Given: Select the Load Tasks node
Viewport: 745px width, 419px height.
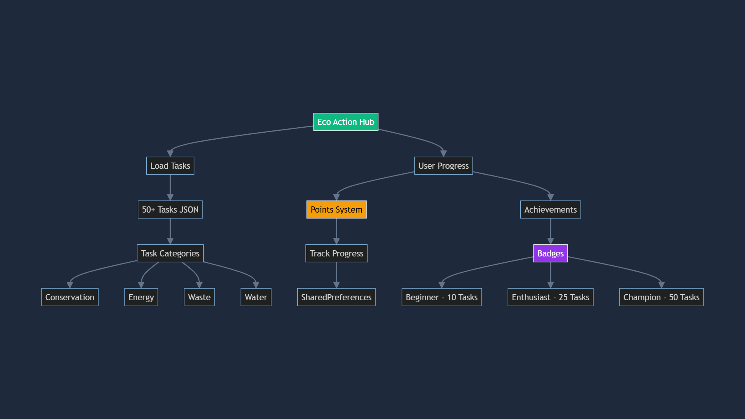Looking at the screenshot, I should point(170,166).
